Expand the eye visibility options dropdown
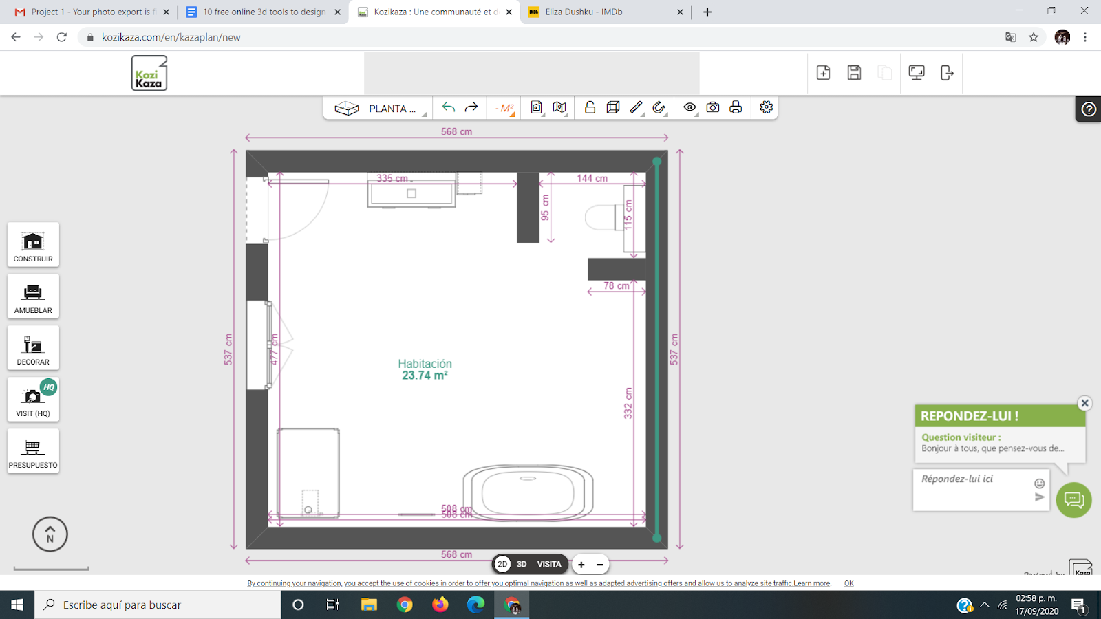Screen dimensions: 1101x619 [690, 107]
